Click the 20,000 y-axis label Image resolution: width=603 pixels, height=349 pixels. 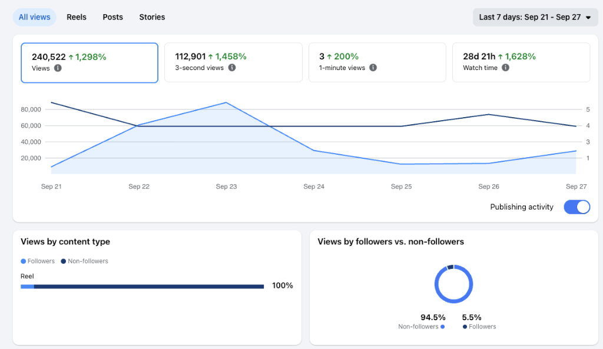[31, 158]
